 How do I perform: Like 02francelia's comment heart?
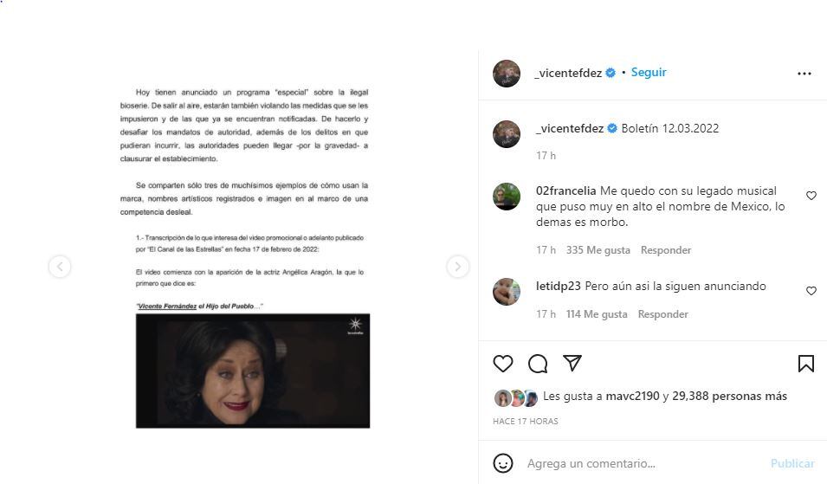(811, 196)
